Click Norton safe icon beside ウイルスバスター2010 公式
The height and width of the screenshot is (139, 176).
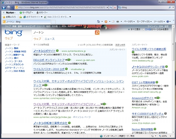coord(66,69)
